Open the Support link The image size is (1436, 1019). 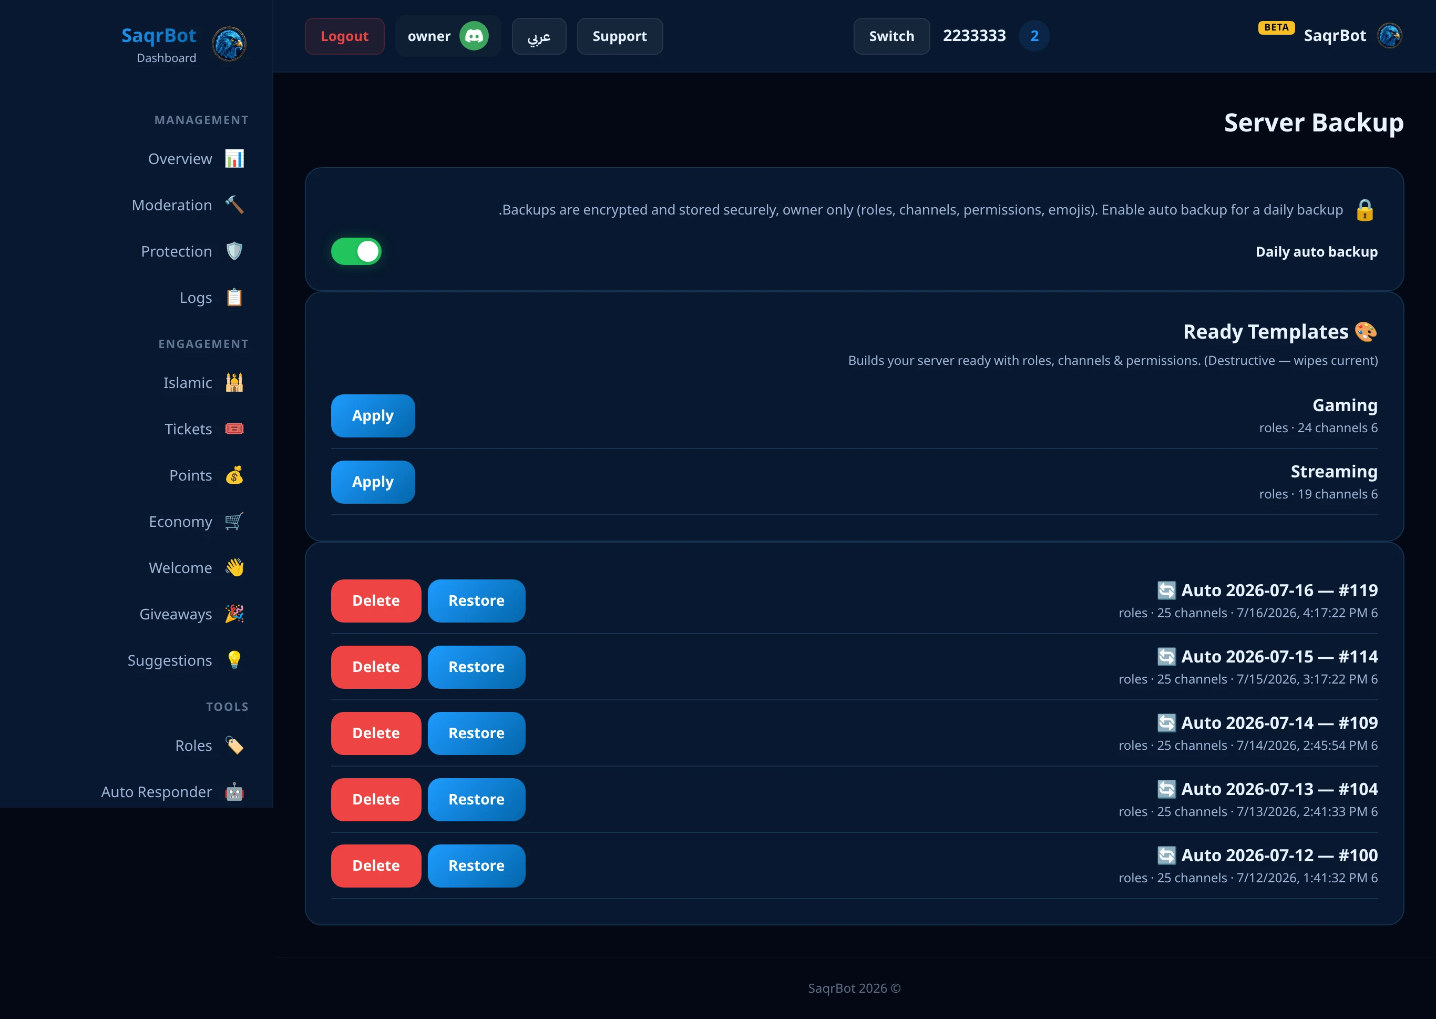(620, 36)
